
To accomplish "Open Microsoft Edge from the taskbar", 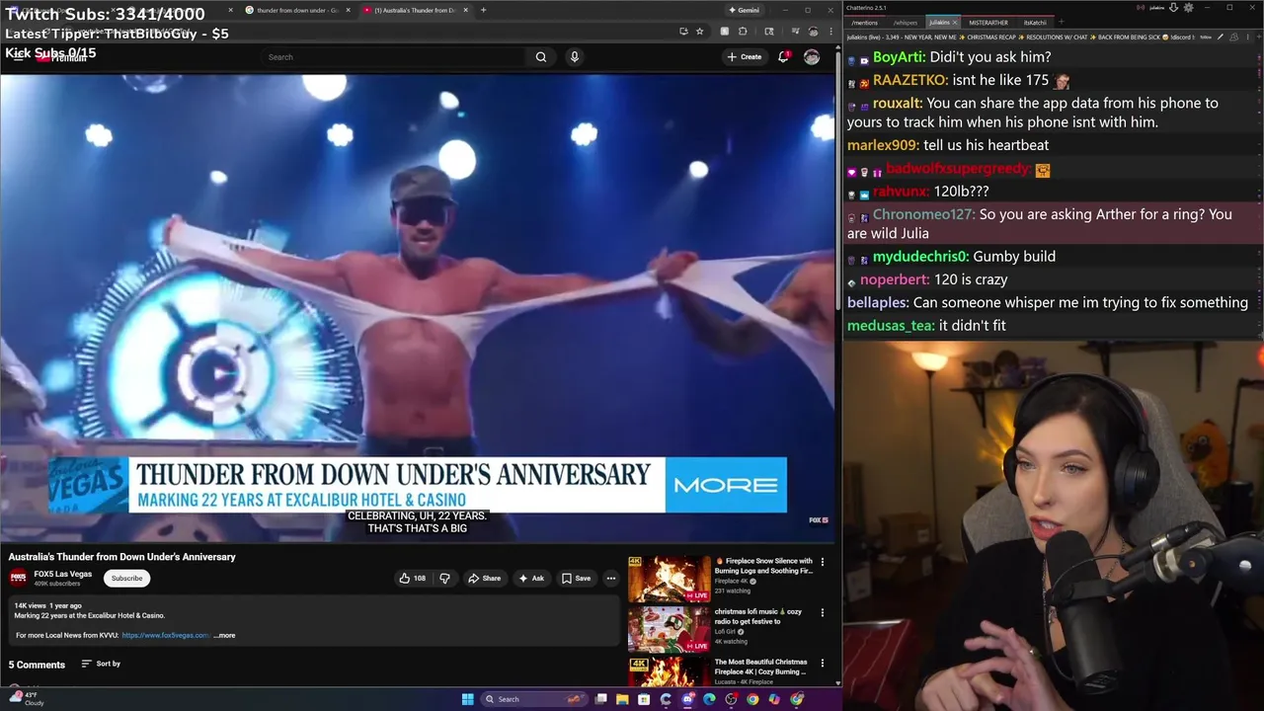I will [x=709, y=699].
